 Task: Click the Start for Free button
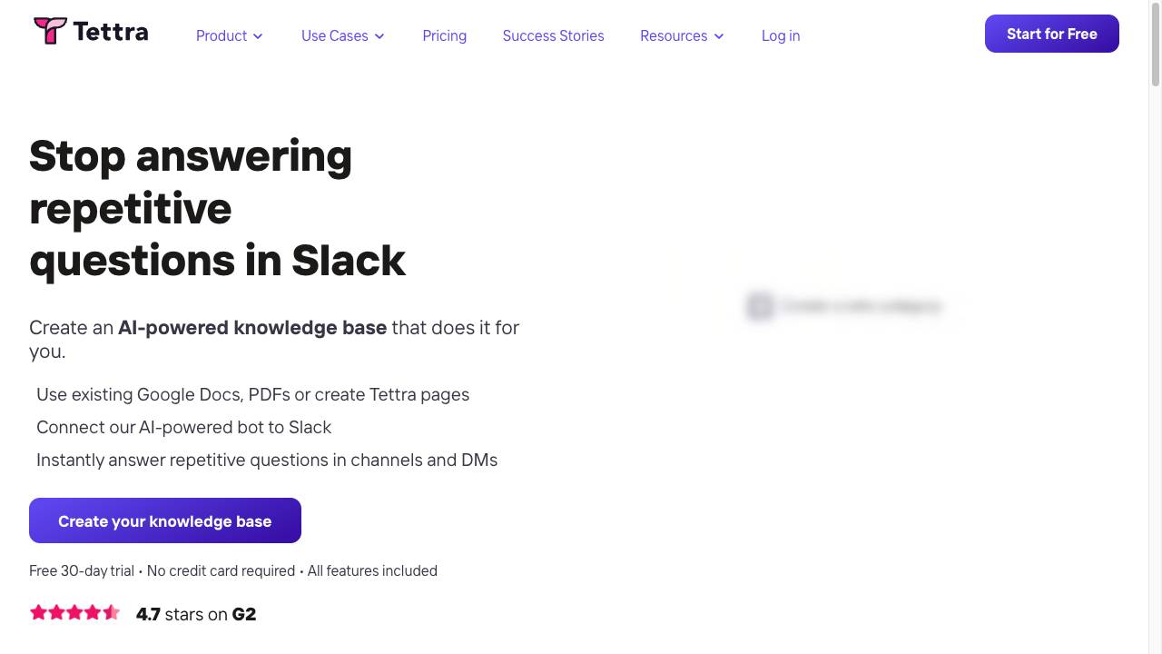(x=1052, y=34)
